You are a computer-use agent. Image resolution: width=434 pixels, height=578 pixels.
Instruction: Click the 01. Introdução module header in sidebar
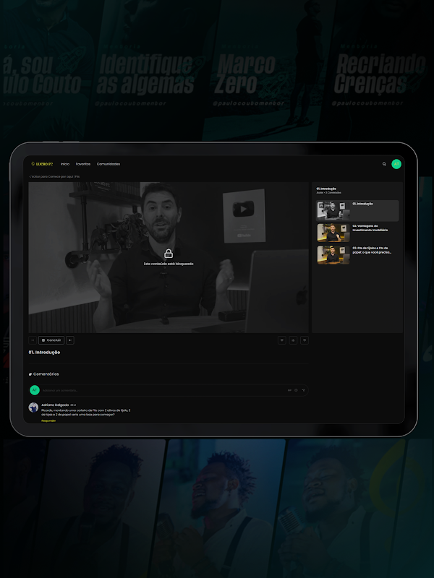(326, 189)
